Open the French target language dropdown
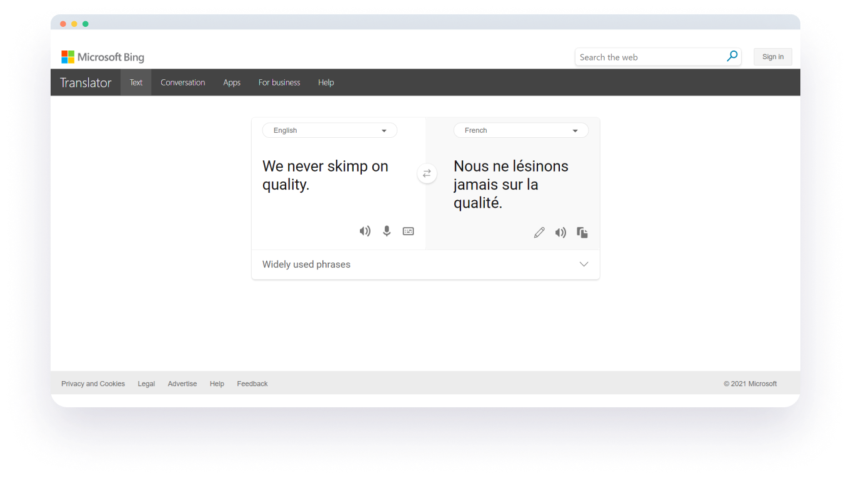Viewport: 851px width, 479px height. pyautogui.click(x=520, y=130)
